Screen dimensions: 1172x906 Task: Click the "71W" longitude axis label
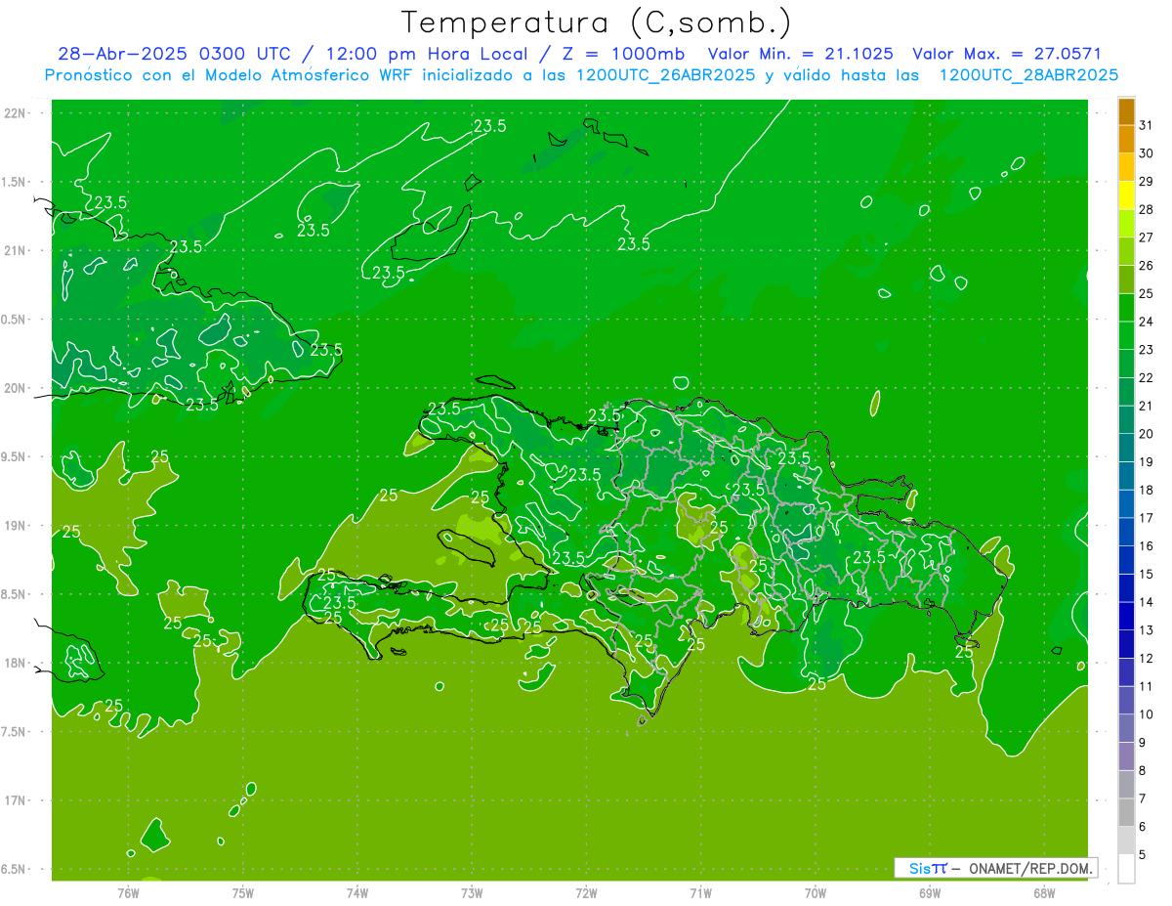(x=700, y=892)
